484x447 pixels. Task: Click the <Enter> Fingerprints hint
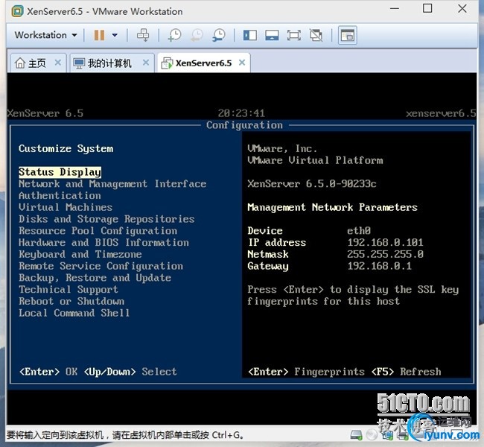coord(306,372)
